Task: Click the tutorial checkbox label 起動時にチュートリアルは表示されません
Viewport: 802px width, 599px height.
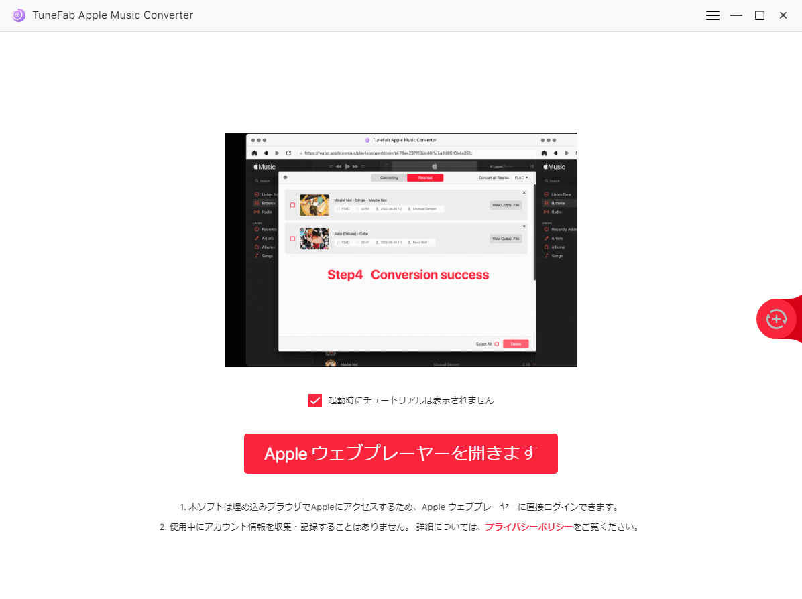Action: click(x=410, y=401)
